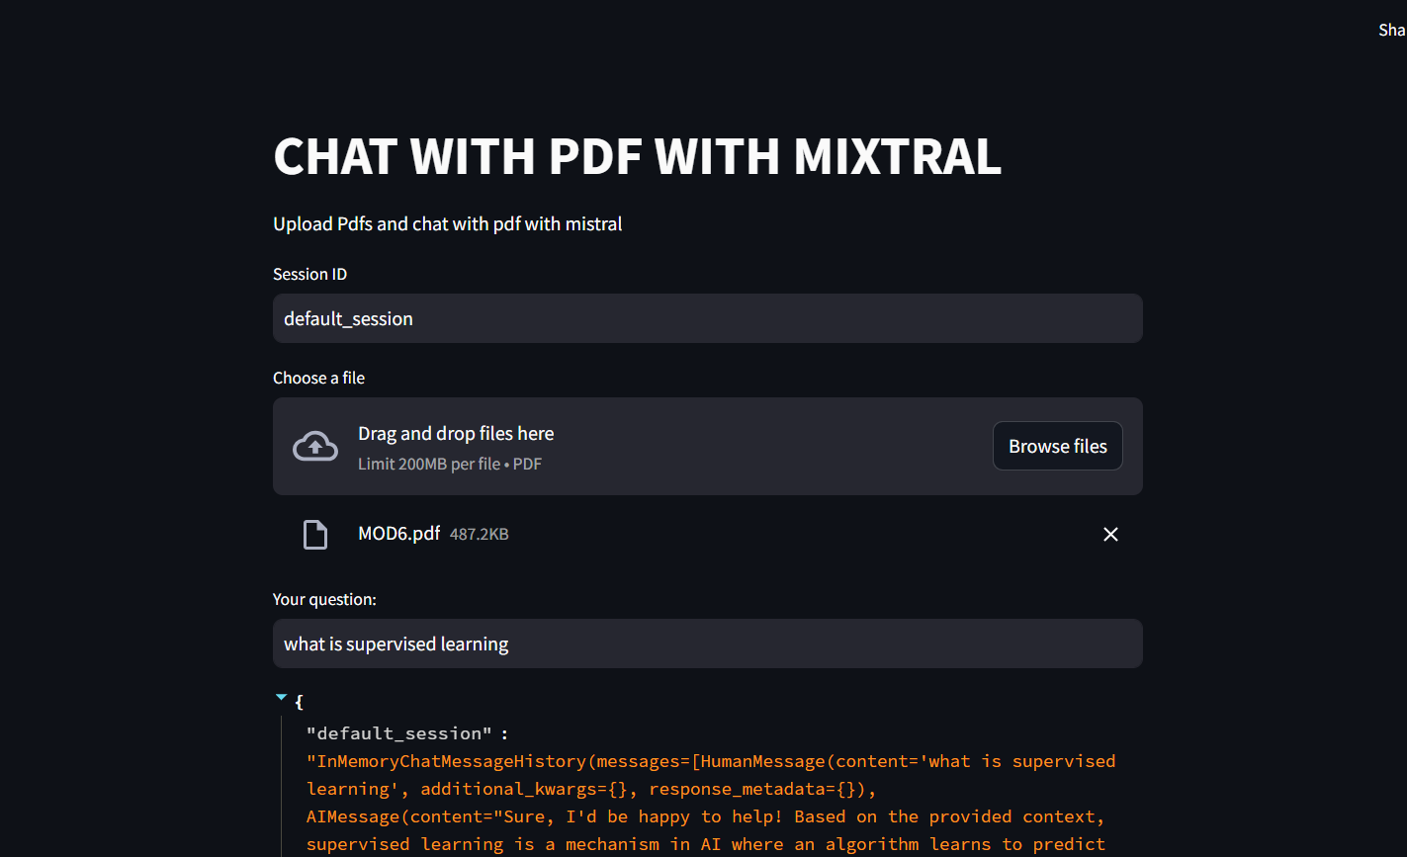
Task: Click the Drag and drop files here text
Action: 456,433
